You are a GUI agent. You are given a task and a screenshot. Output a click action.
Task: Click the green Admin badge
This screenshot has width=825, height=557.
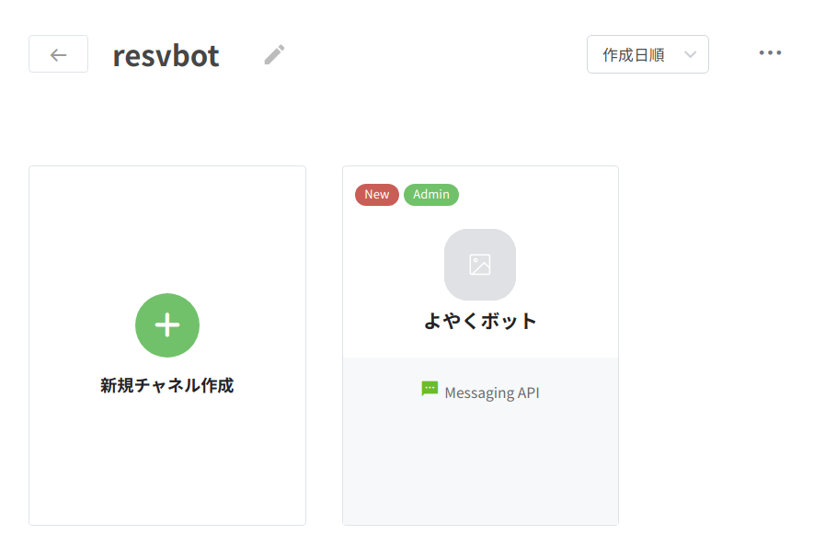[430, 194]
